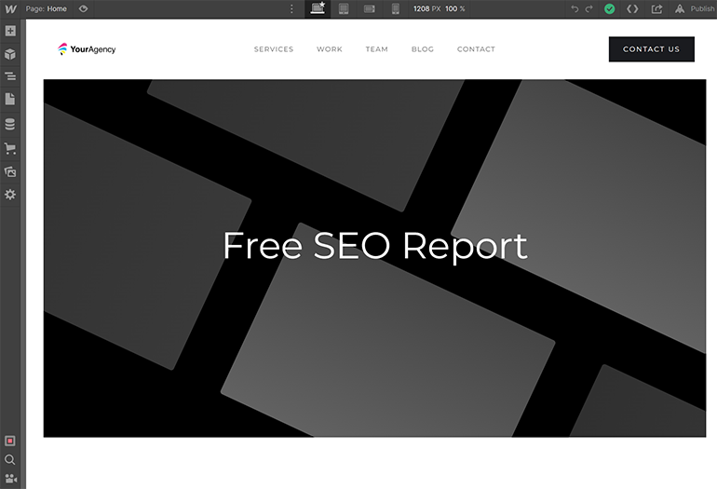Open the Pages panel
The image size is (717, 489).
click(10, 99)
